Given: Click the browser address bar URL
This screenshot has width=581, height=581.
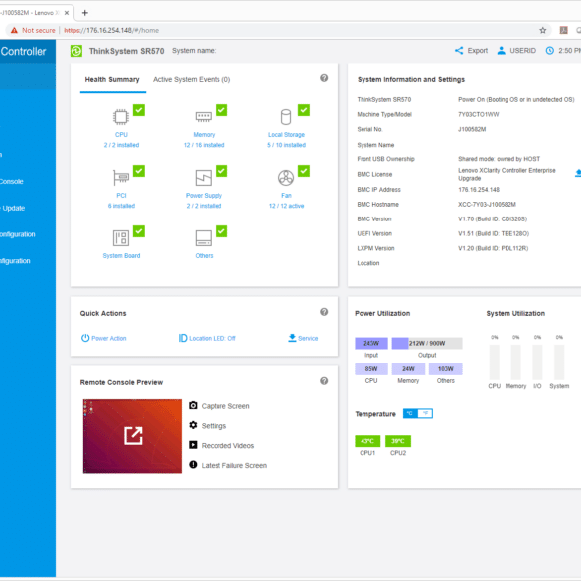Looking at the screenshot, I should 111,31.
